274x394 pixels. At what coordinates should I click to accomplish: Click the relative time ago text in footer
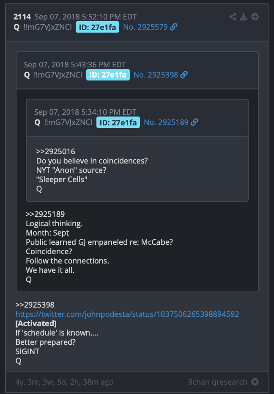pos(64,382)
